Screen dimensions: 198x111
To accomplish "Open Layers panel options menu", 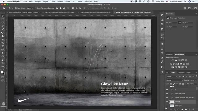I will pyautogui.click(x=196, y=72).
